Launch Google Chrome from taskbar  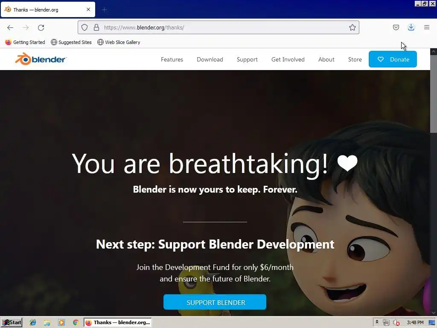tap(76, 322)
